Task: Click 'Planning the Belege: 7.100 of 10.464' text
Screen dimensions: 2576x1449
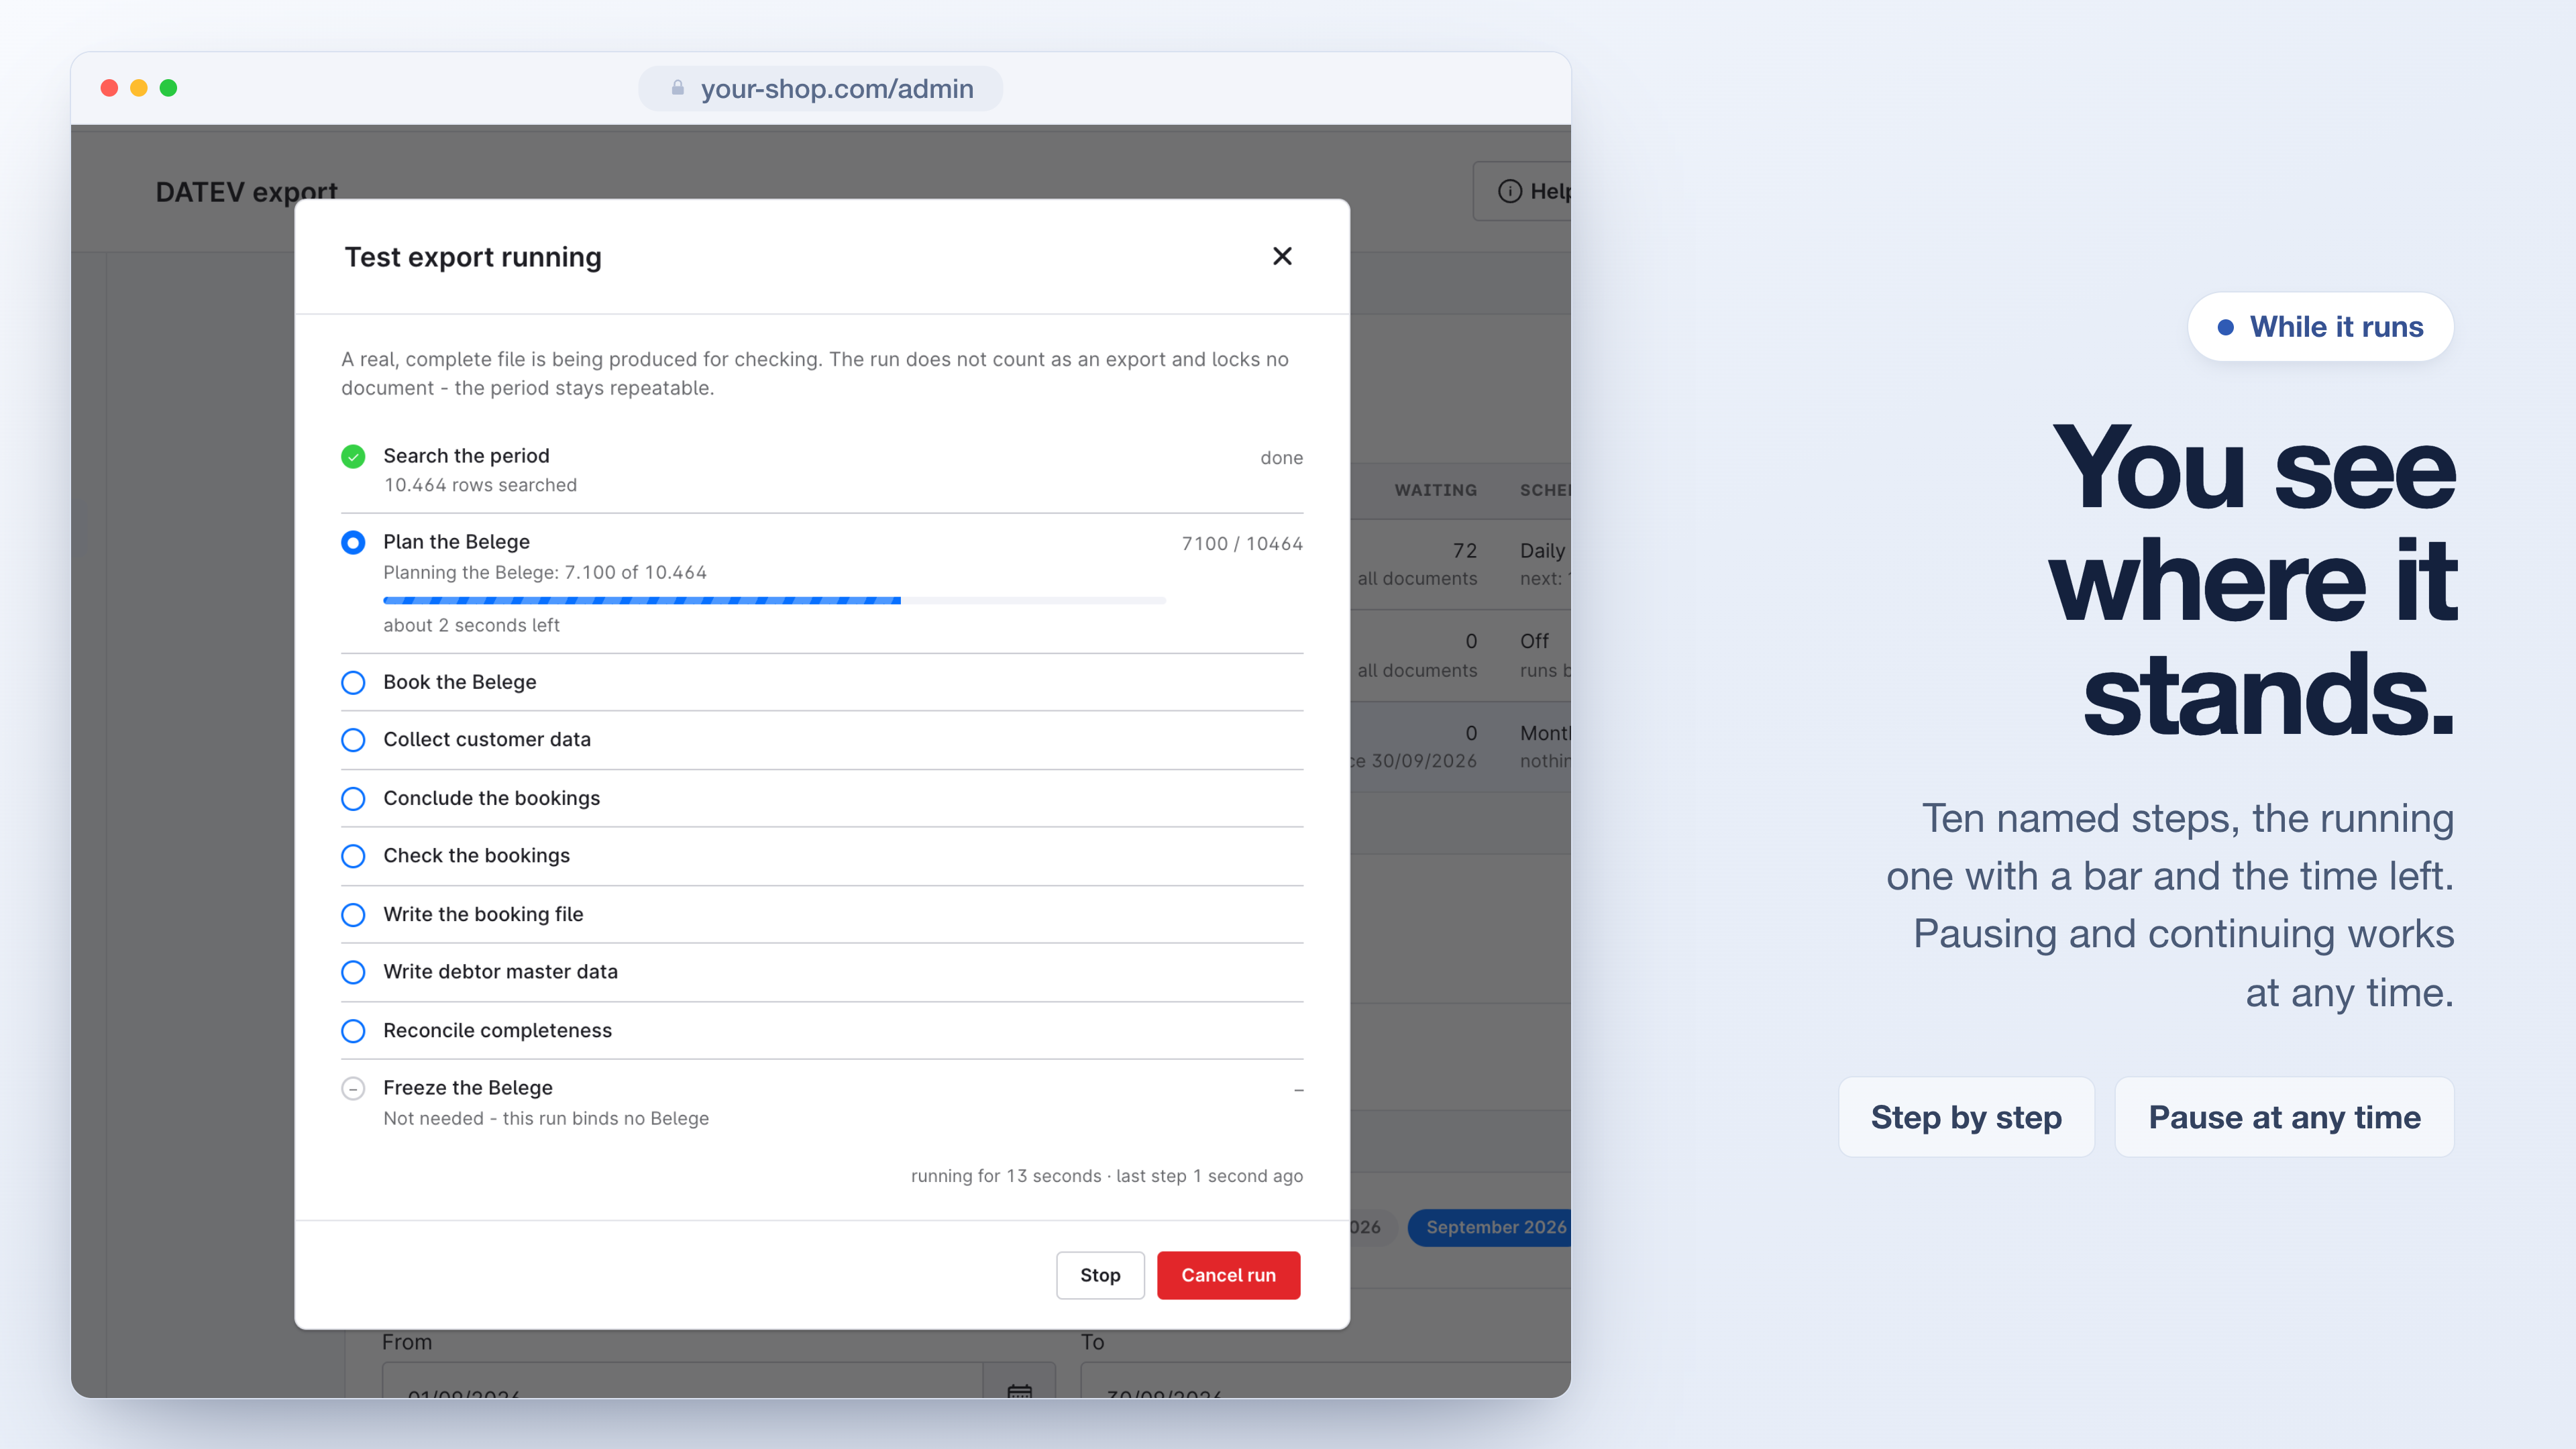Action: click(x=545, y=572)
